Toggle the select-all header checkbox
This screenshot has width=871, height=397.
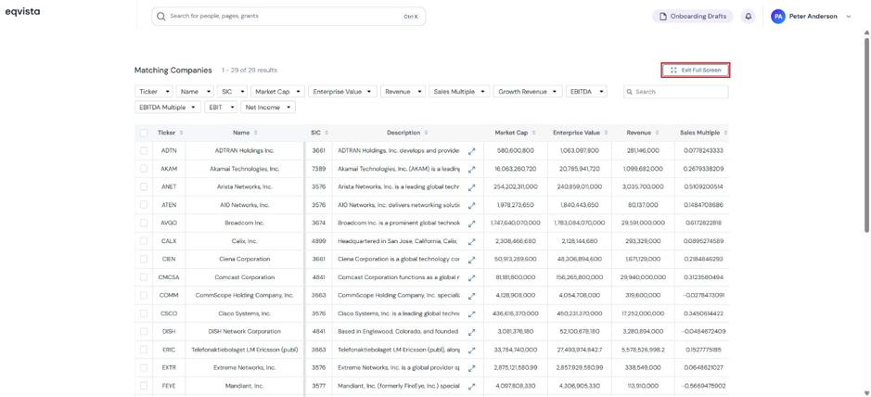click(x=144, y=133)
